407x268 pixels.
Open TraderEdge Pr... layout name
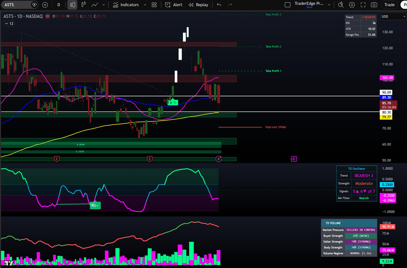coord(309,3)
